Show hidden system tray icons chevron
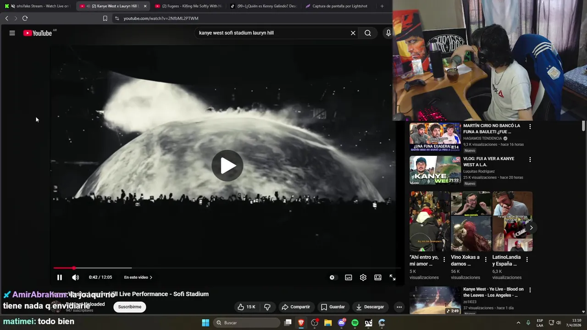Screen dimensions: 587x330 tap(518, 323)
